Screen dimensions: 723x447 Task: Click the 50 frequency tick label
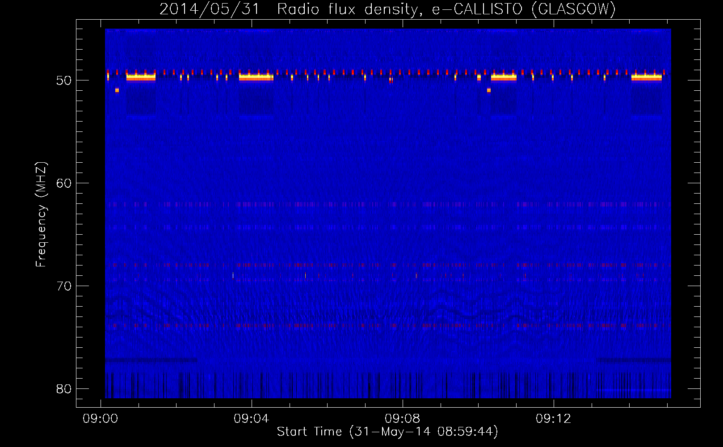coord(64,80)
